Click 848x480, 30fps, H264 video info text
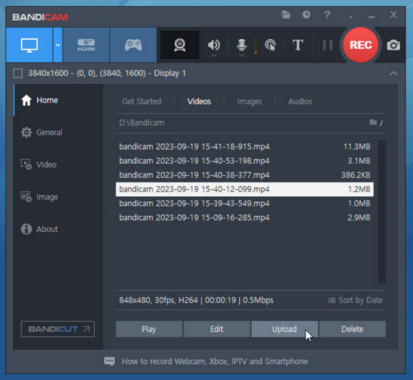 tap(196, 300)
